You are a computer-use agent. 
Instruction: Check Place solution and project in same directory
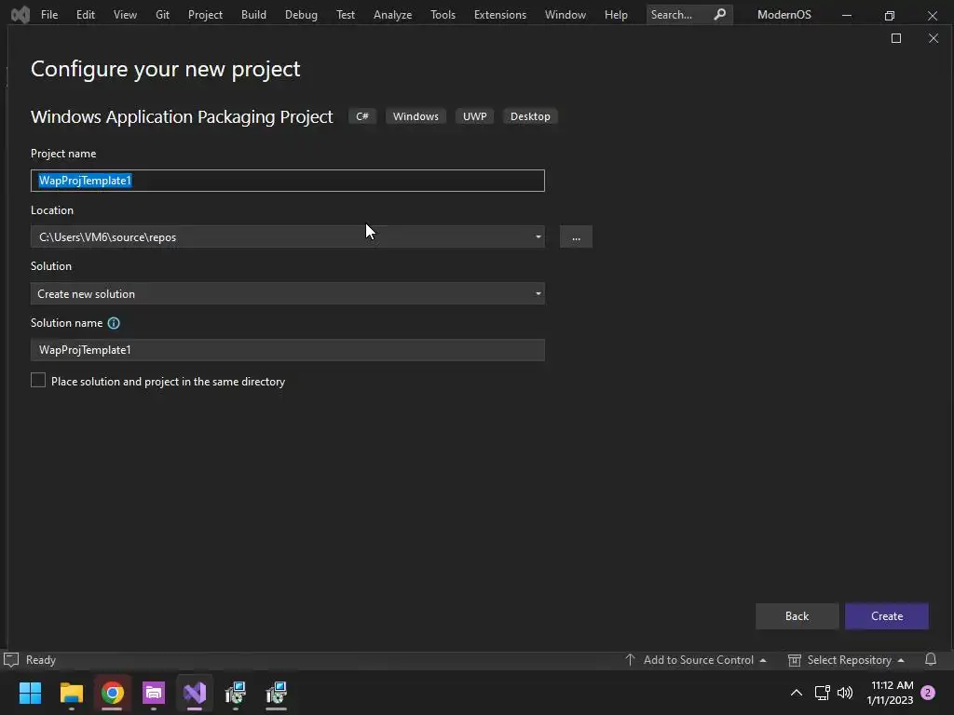[38, 381]
